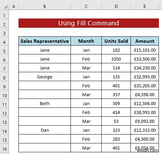
Task: Select units sold value 401 in row 16
Action: pyautogui.click(x=116, y=148)
